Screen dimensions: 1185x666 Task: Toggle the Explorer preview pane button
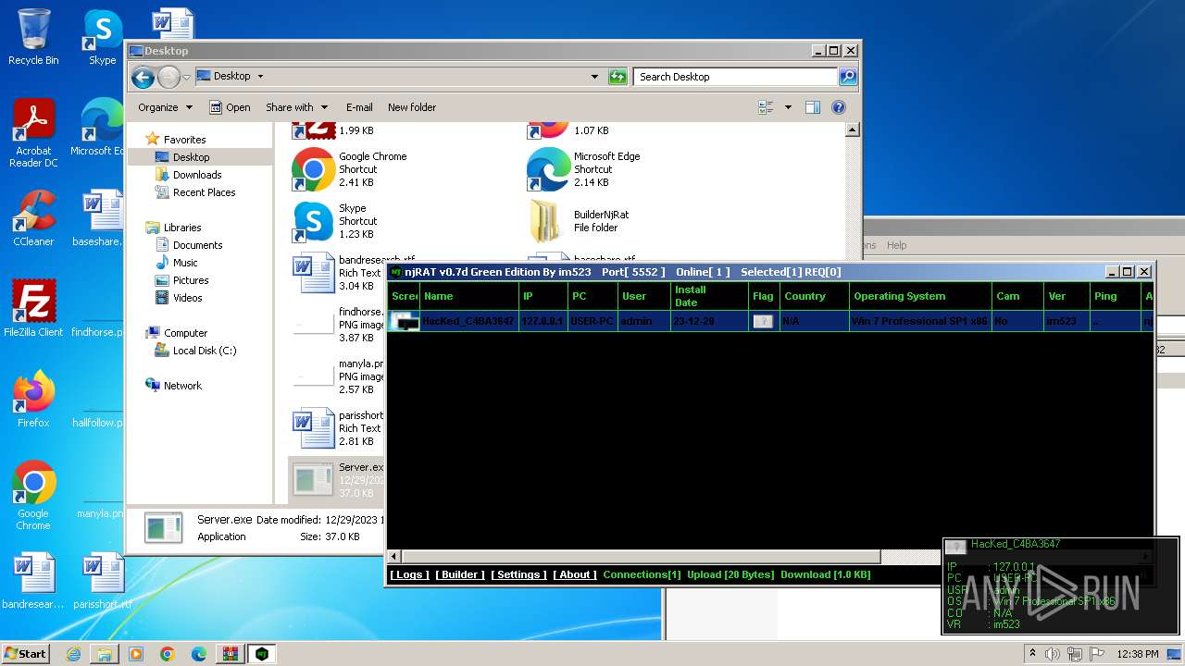point(812,107)
